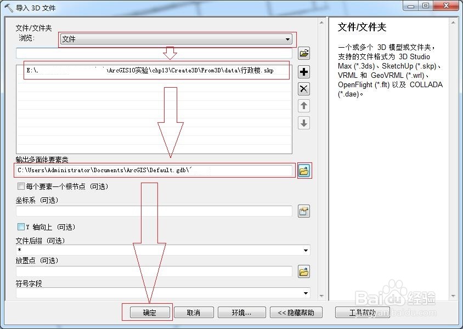Open the coordinate system selection icon
The height and width of the screenshot is (329, 463).
(306, 211)
